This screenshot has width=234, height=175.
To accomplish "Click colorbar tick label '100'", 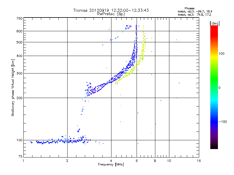I will (221, 54).
